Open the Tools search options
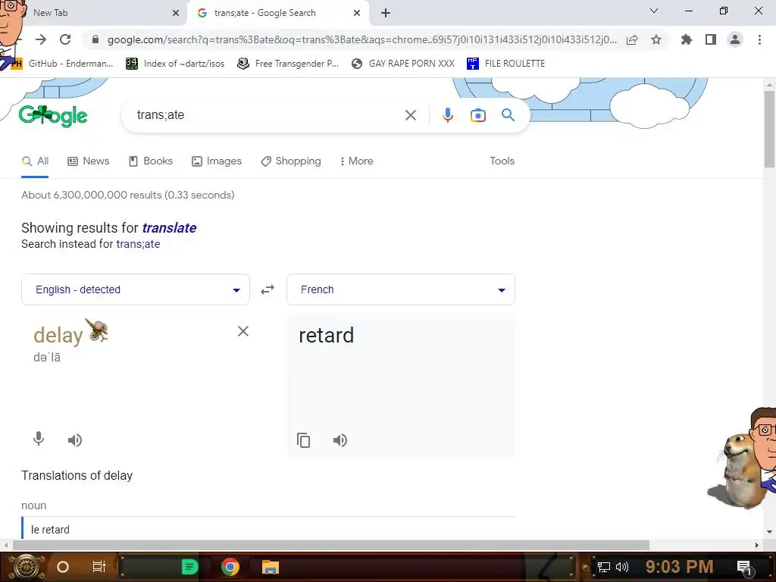776x582 pixels. [502, 161]
